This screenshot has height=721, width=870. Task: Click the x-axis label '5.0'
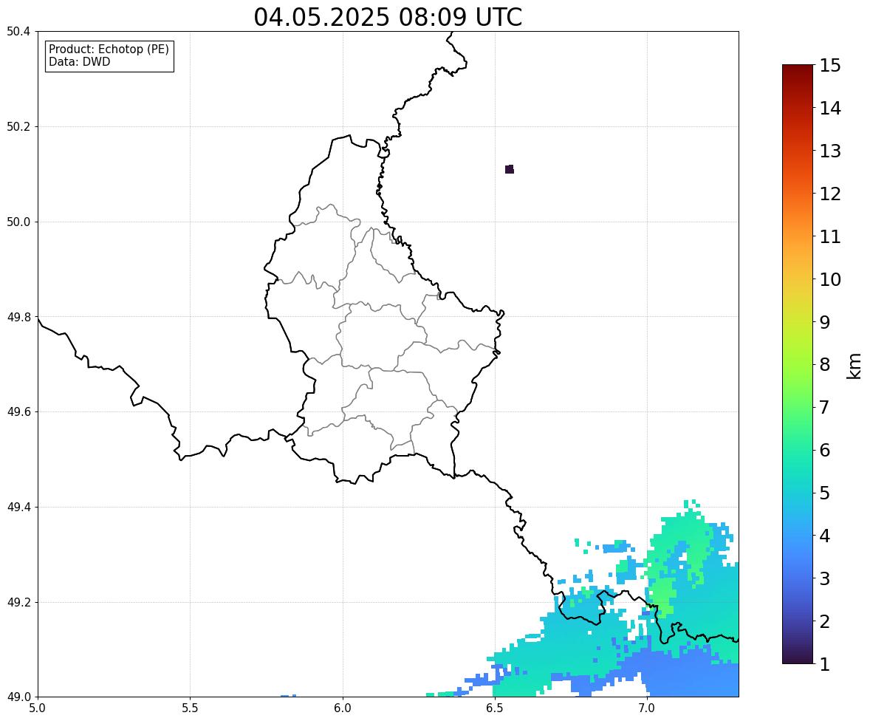(38, 708)
